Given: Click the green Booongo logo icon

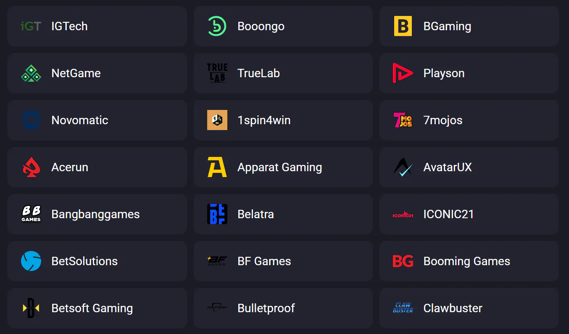Looking at the screenshot, I should click(217, 26).
